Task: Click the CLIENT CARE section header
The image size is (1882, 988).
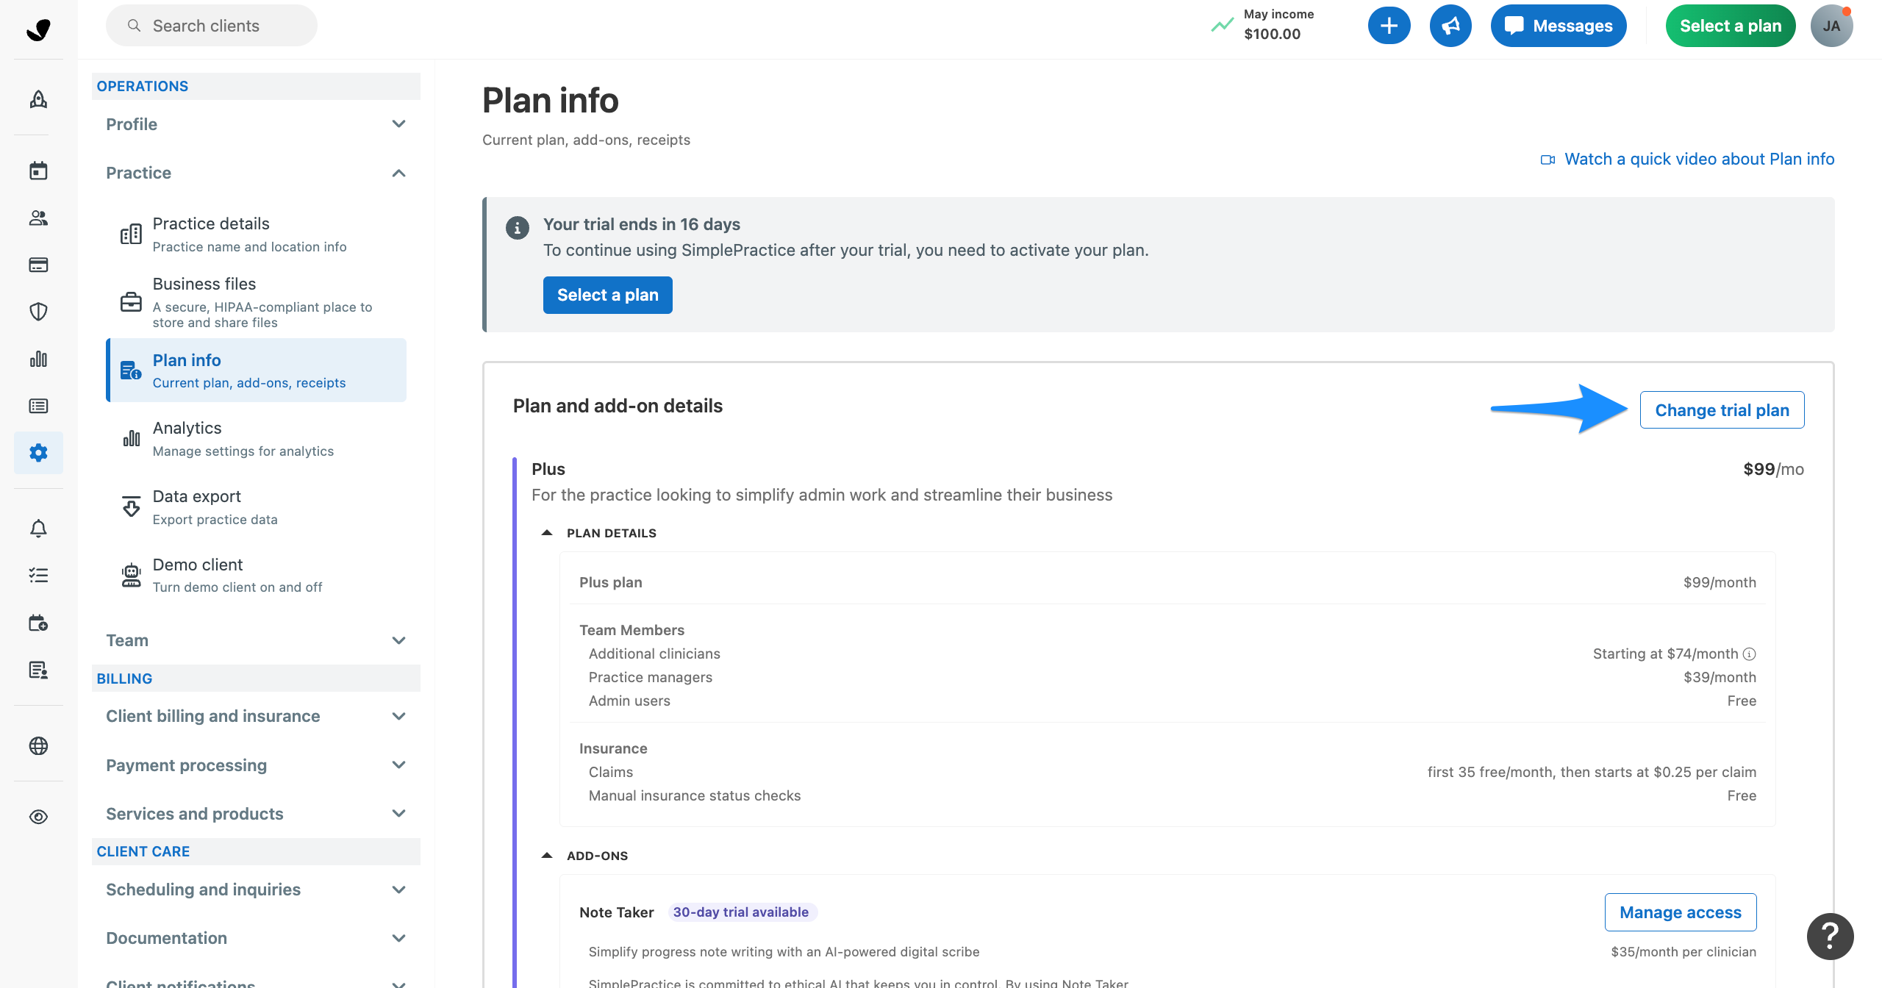Action: pos(256,851)
